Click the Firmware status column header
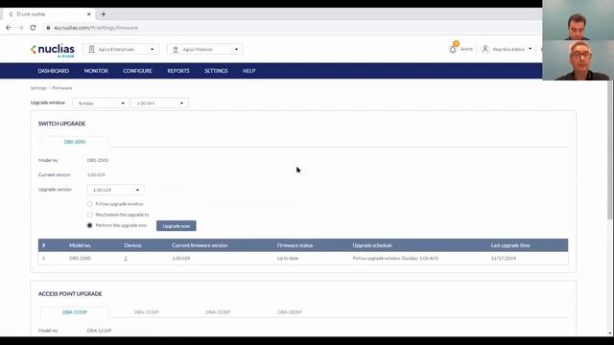 click(x=295, y=245)
